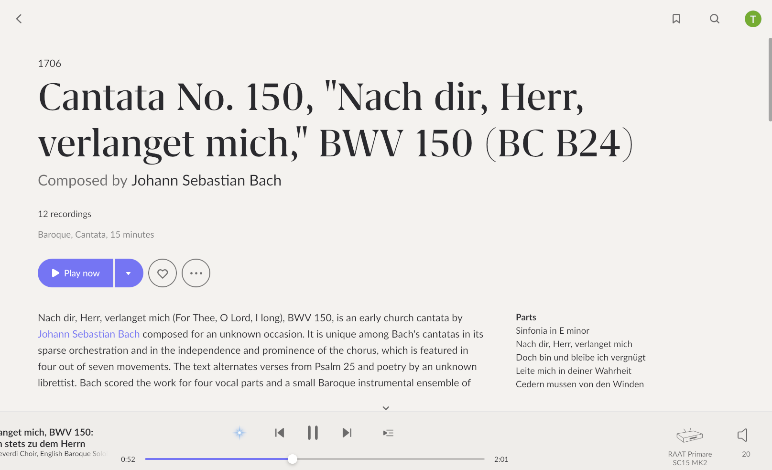
Task: Skip to the next track
Action: [347, 433]
